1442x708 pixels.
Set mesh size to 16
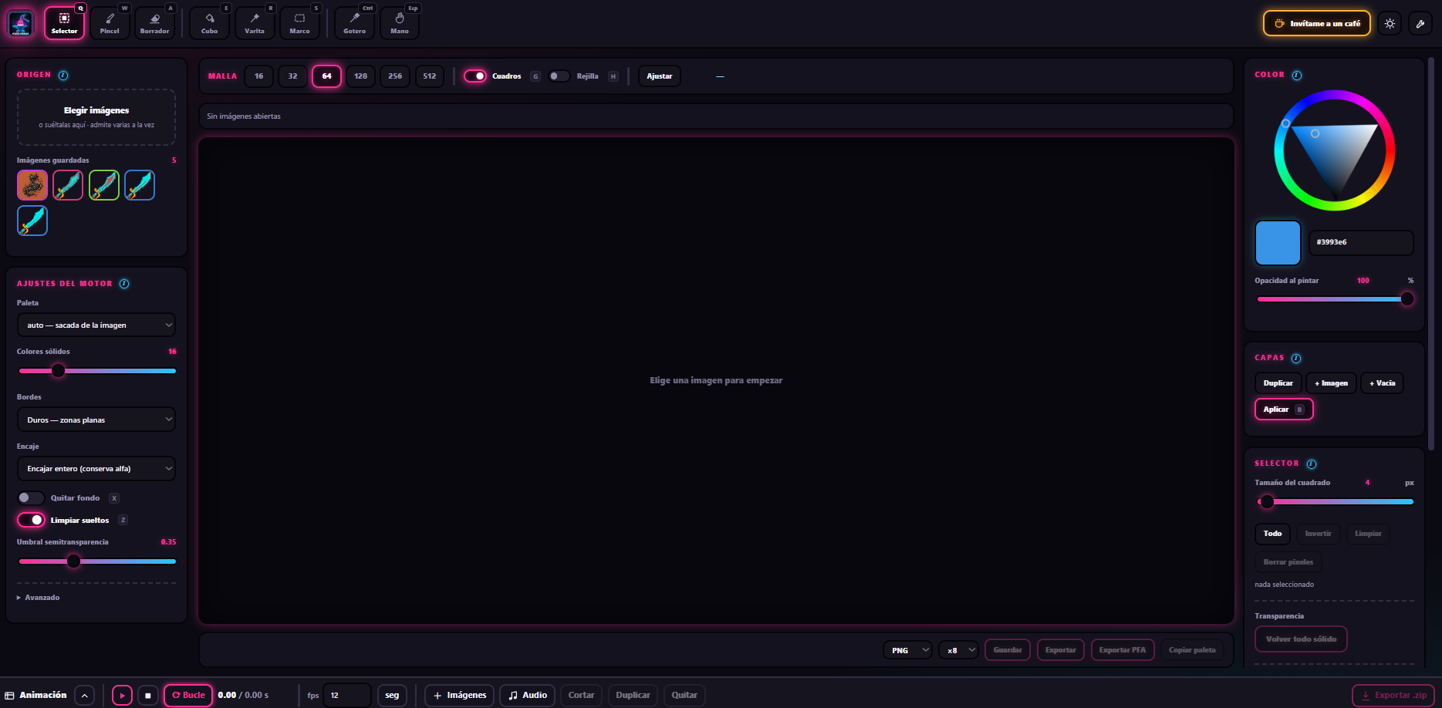coord(258,76)
